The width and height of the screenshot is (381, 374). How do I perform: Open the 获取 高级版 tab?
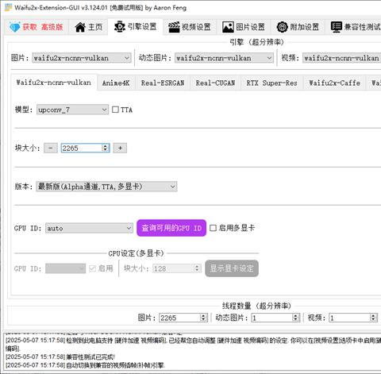(37, 27)
